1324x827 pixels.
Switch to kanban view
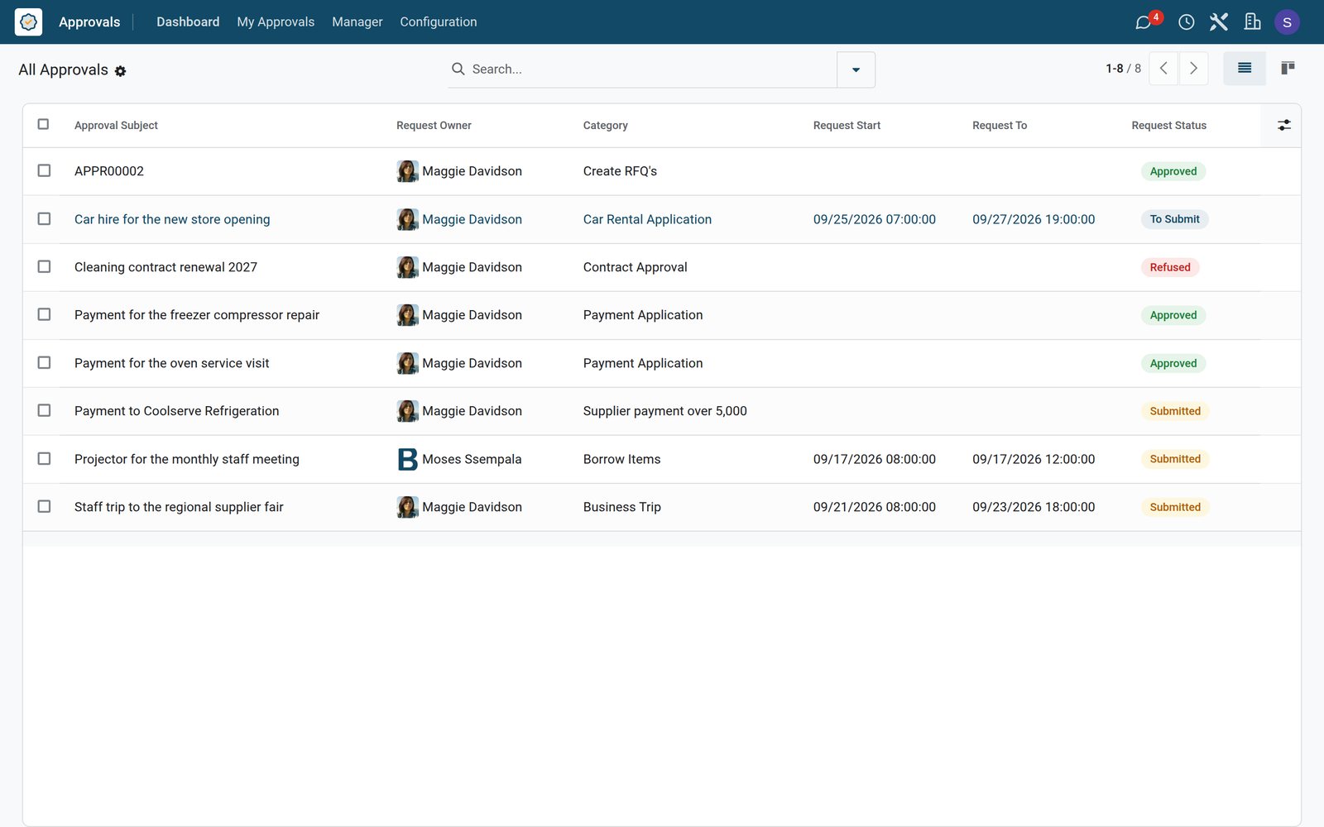[1288, 69]
